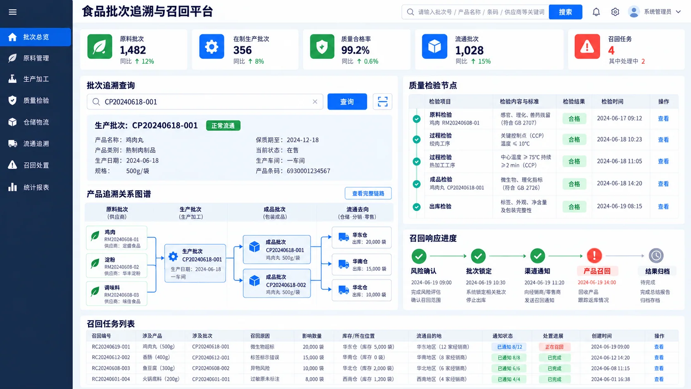Click the 仓储物流 box icon
This screenshot has height=389, width=691.
click(13, 122)
